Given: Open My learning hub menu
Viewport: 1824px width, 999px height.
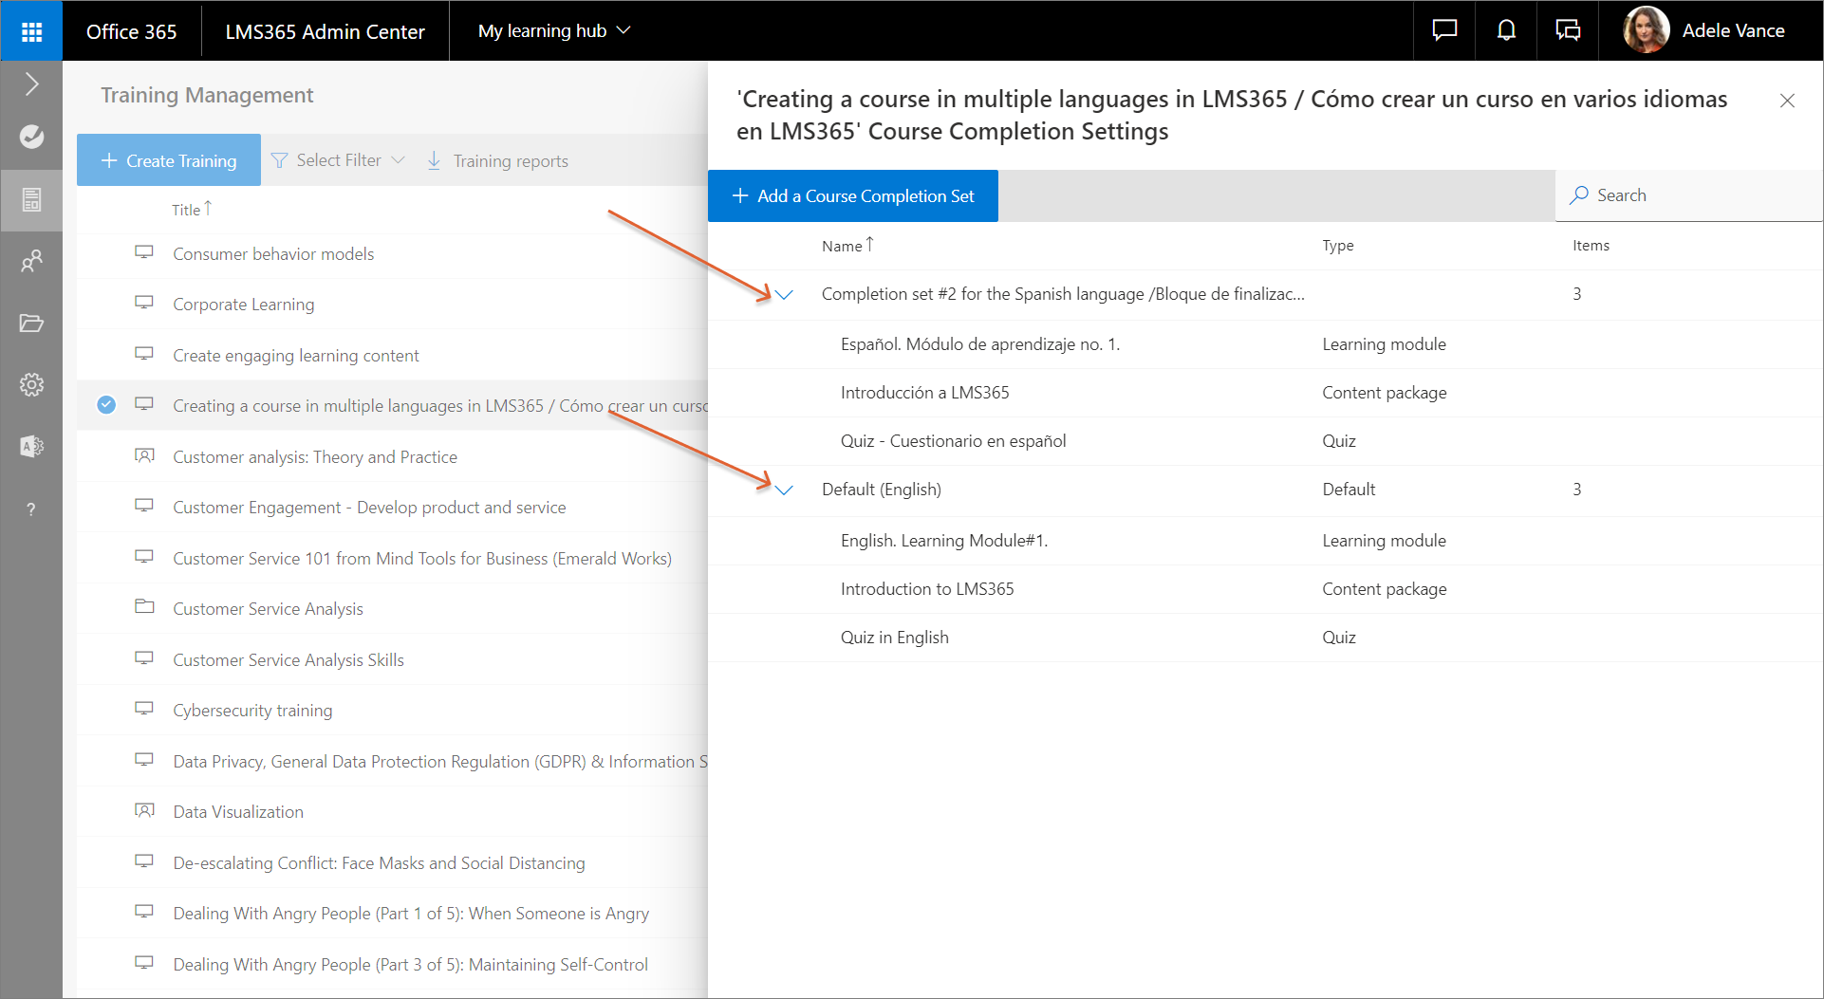Looking at the screenshot, I should click(553, 31).
